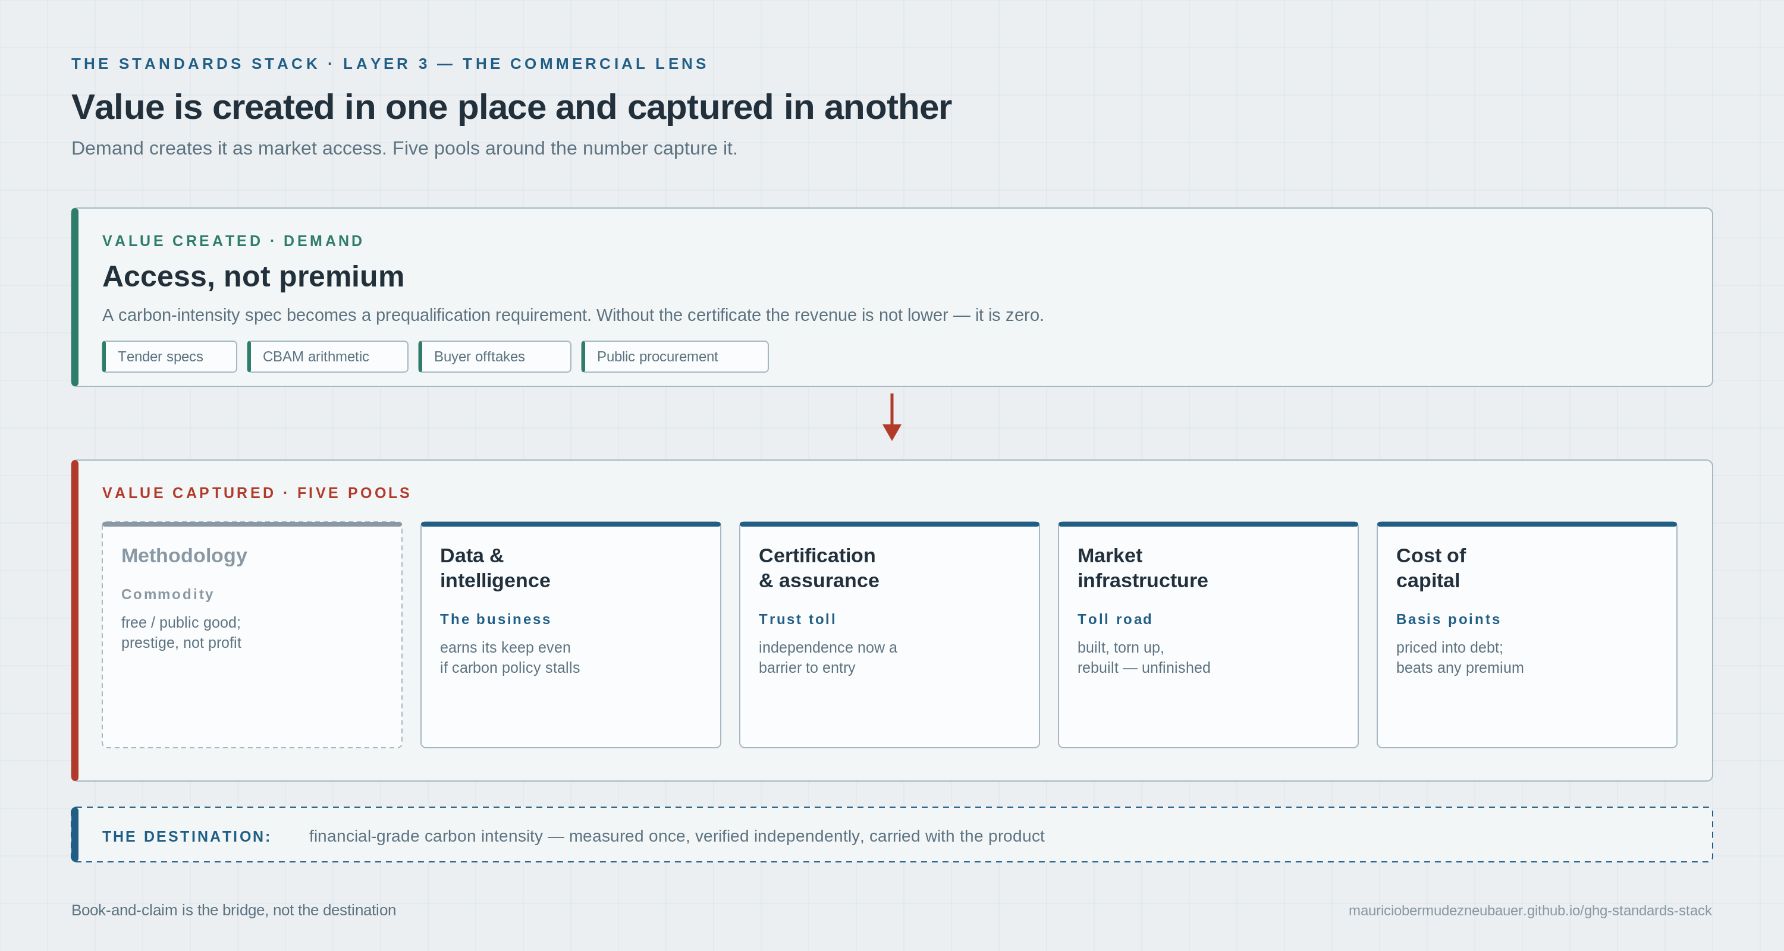Screen dimensions: 1784x951
Task: Click 'The business' subtitle
Action: point(495,619)
